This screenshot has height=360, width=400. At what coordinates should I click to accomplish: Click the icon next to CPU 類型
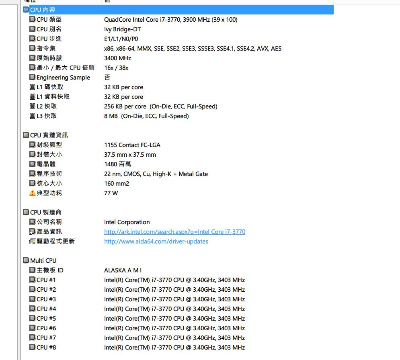[x=33, y=19]
